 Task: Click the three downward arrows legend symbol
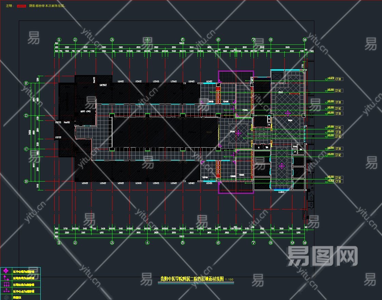tap(6, 284)
